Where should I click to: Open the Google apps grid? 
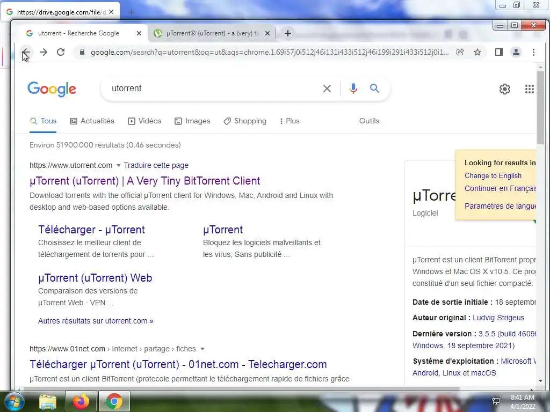pos(529,89)
